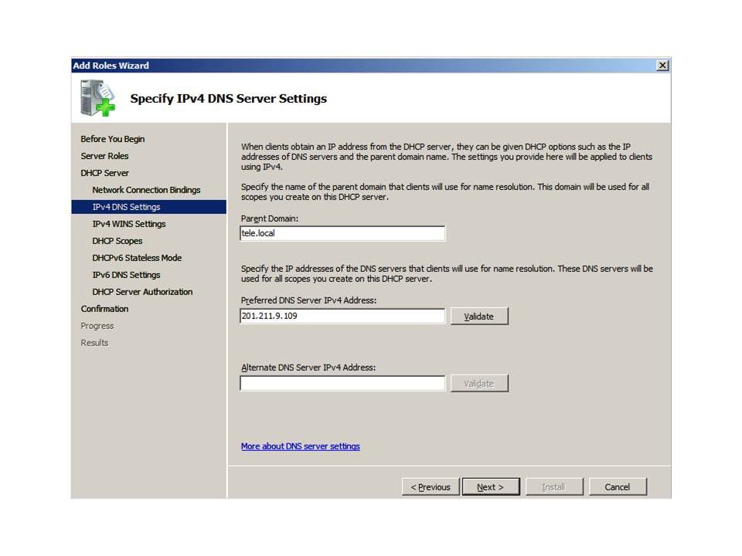Select DHCP Server Authorization step
Screen dimensions: 742x556
[142, 292]
